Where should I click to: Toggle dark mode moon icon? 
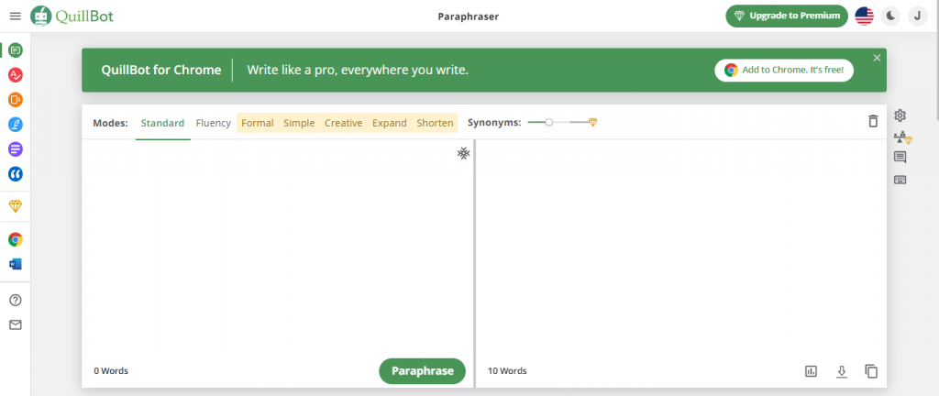point(891,16)
